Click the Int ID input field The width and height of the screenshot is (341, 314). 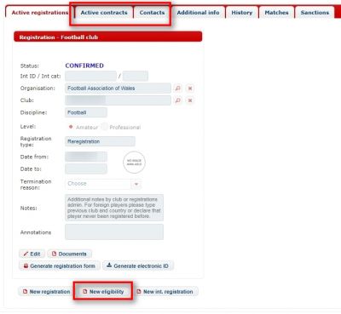[90, 76]
